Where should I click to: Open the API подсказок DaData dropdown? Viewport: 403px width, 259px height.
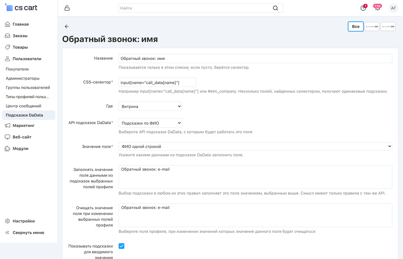150,123
